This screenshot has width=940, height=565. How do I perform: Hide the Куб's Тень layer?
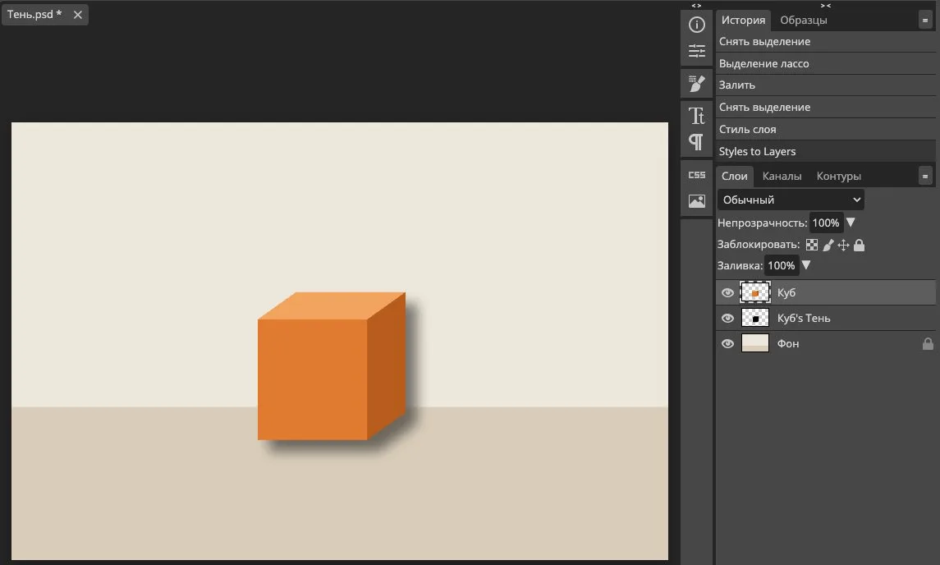coord(727,318)
